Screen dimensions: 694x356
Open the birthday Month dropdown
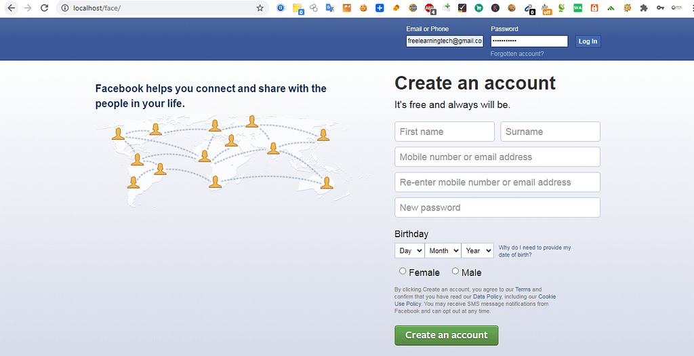click(x=443, y=251)
